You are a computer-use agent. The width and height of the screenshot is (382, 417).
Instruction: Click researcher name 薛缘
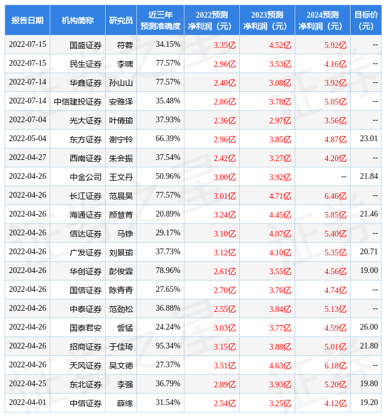[x=125, y=403]
